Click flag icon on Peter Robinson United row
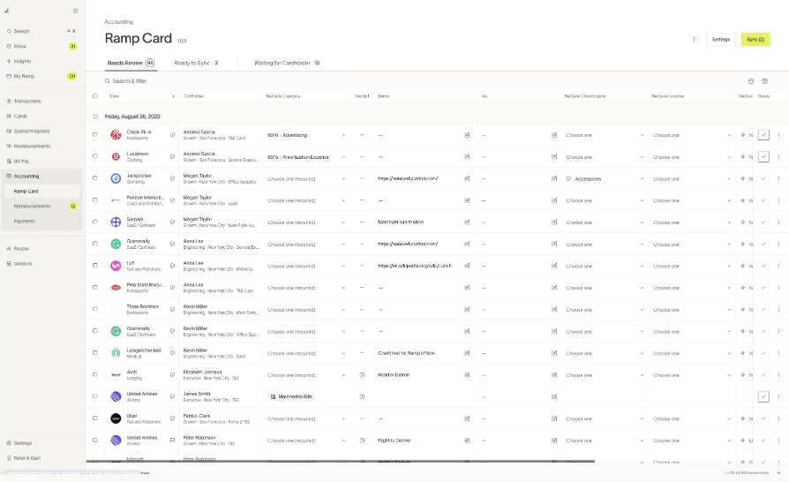This screenshot has width=789, height=482. tap(172, 441)
